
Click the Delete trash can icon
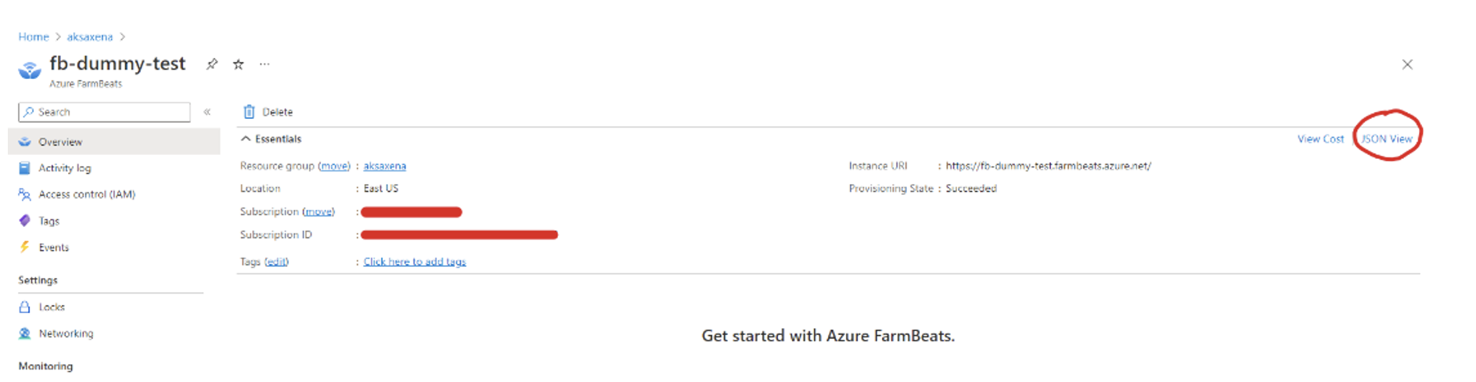(x=249, y=112)
